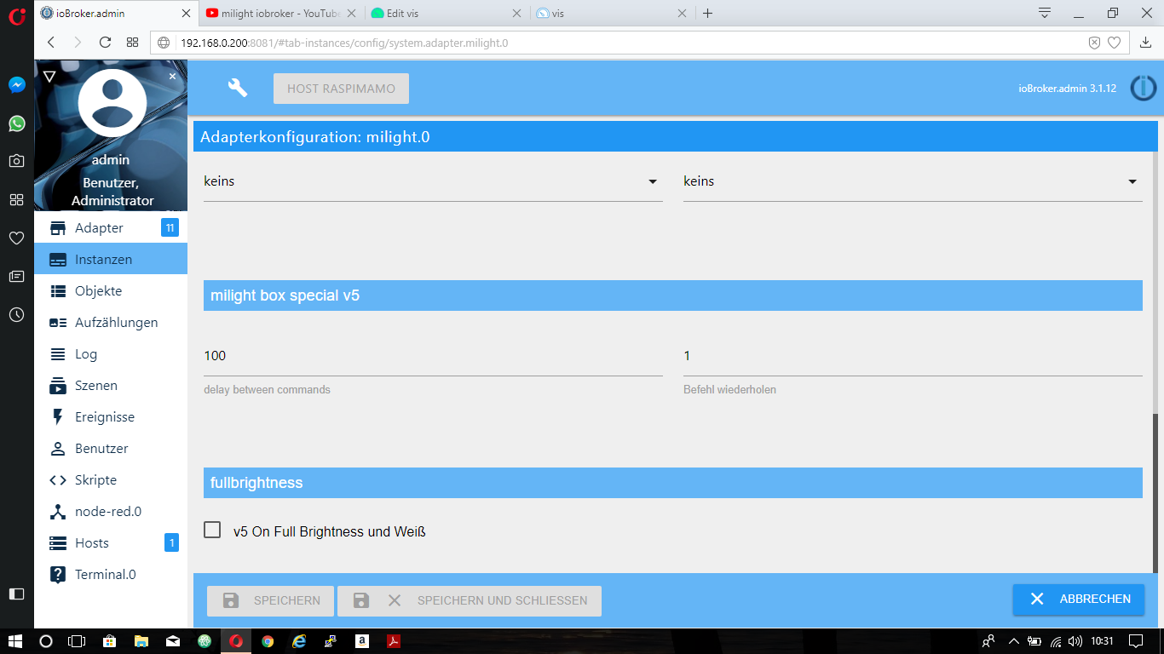This screenshot has height=654, width=1164.
Task: Click the ad blocker shield in the address bar
Action: (1095, 43)
